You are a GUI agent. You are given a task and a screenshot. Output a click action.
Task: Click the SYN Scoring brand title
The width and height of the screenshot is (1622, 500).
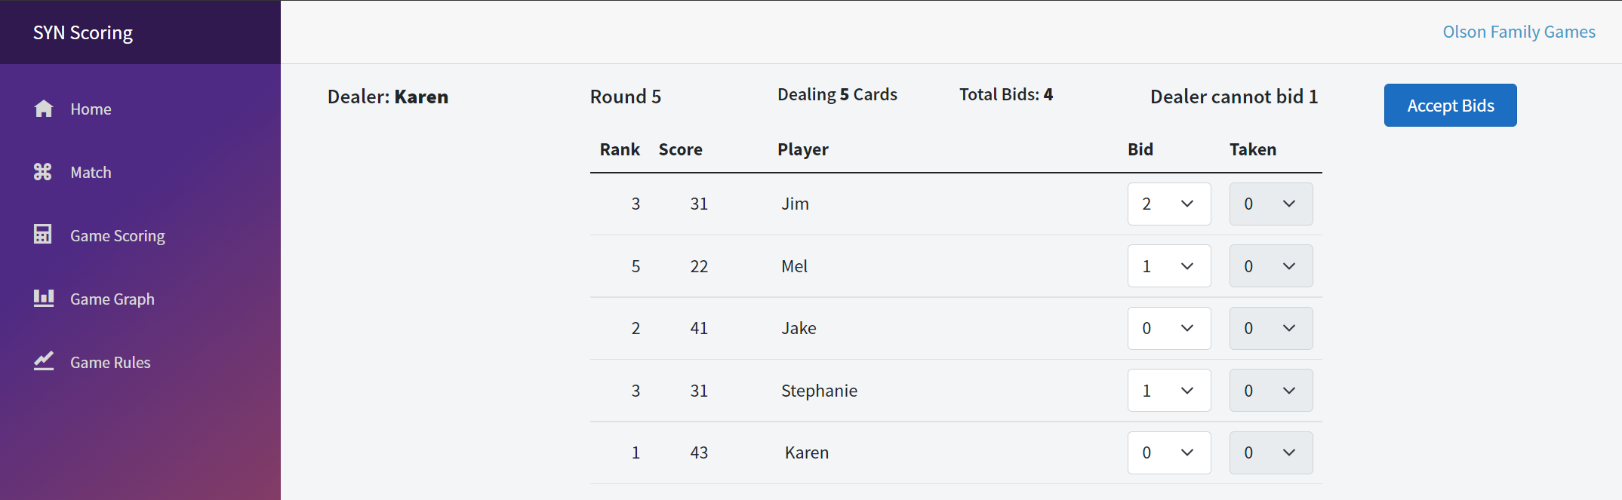tap(83, 32)
